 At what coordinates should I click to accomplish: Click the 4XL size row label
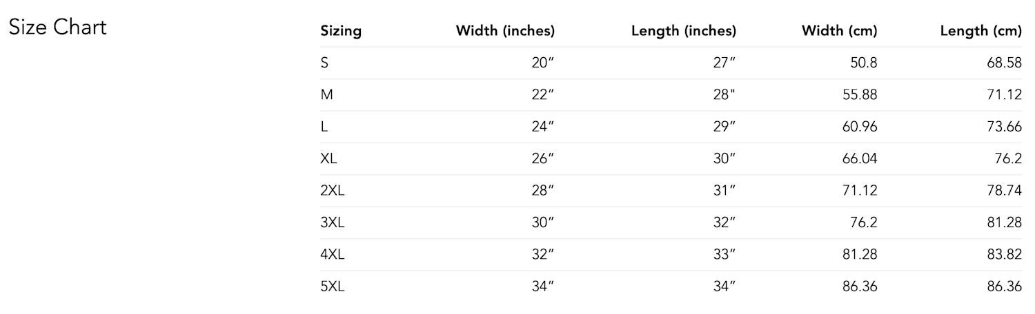click(332, 255)
